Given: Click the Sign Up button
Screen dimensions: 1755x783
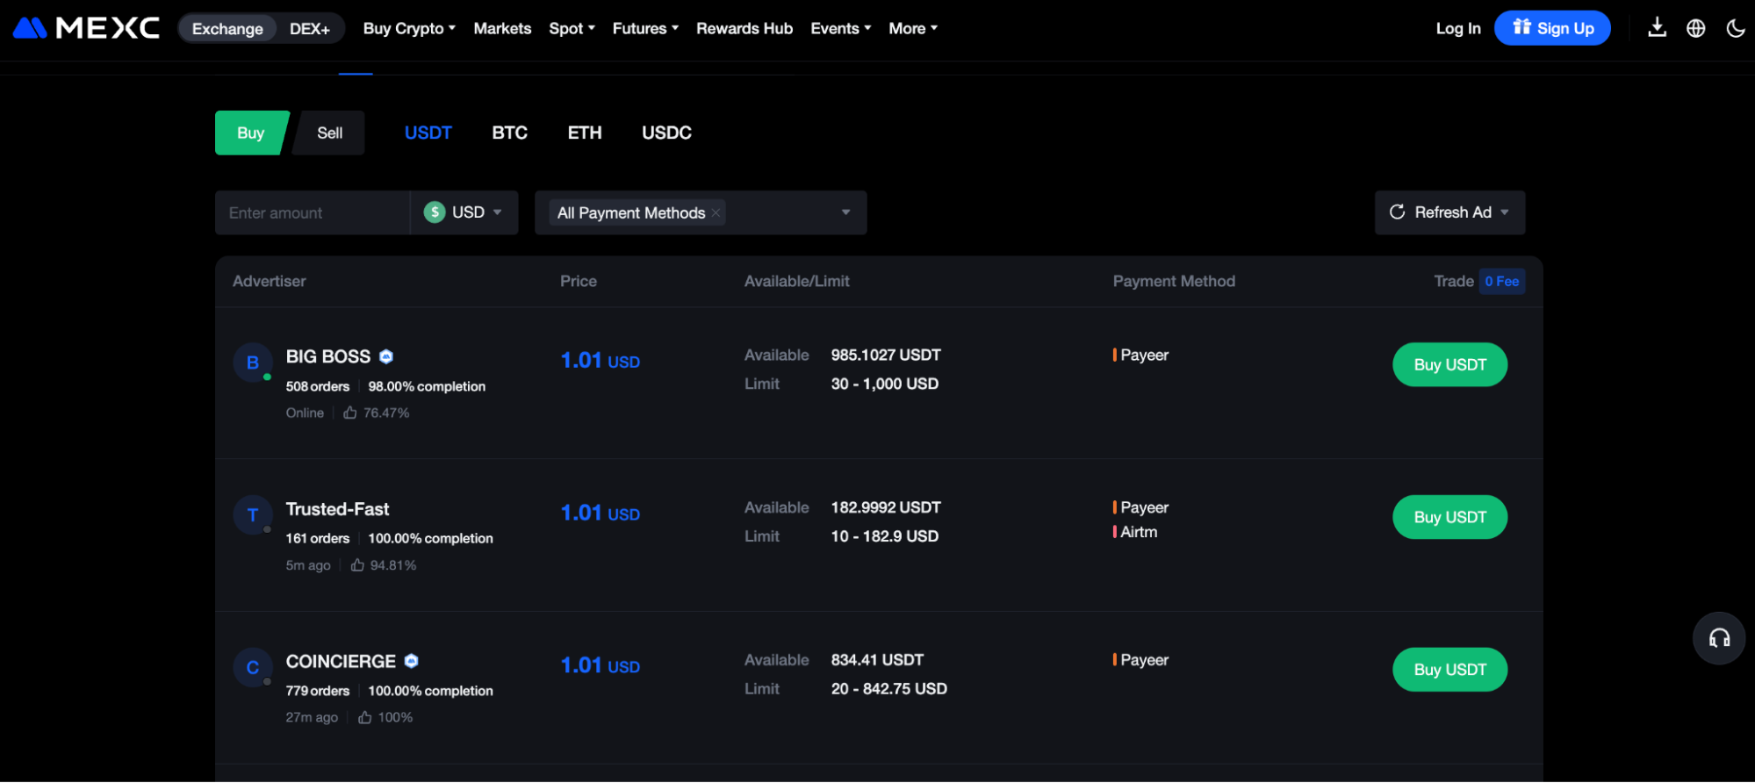Looking at the screenshot, I should click(1552, 28).
